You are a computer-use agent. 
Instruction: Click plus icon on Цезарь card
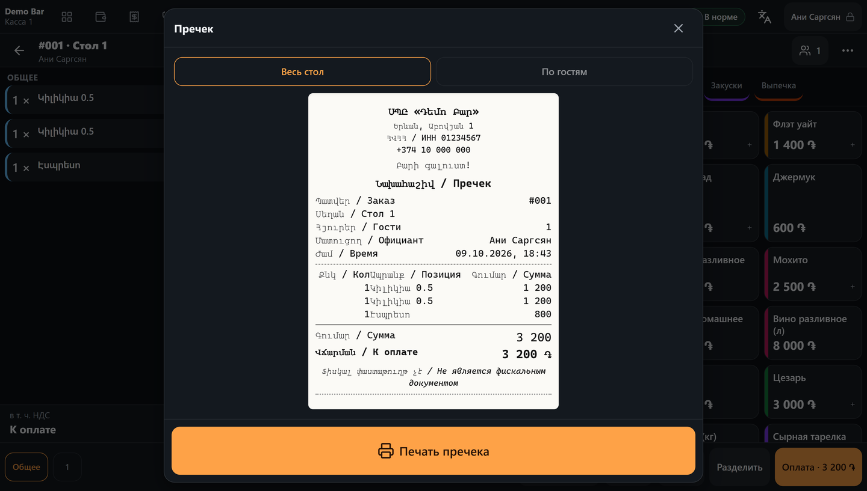(853, 404)
